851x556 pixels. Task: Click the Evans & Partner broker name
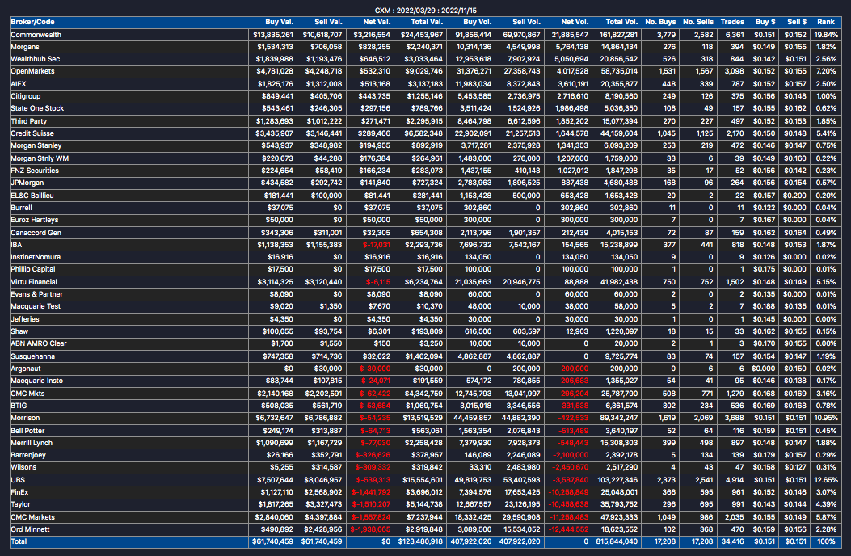coord(36,293)
